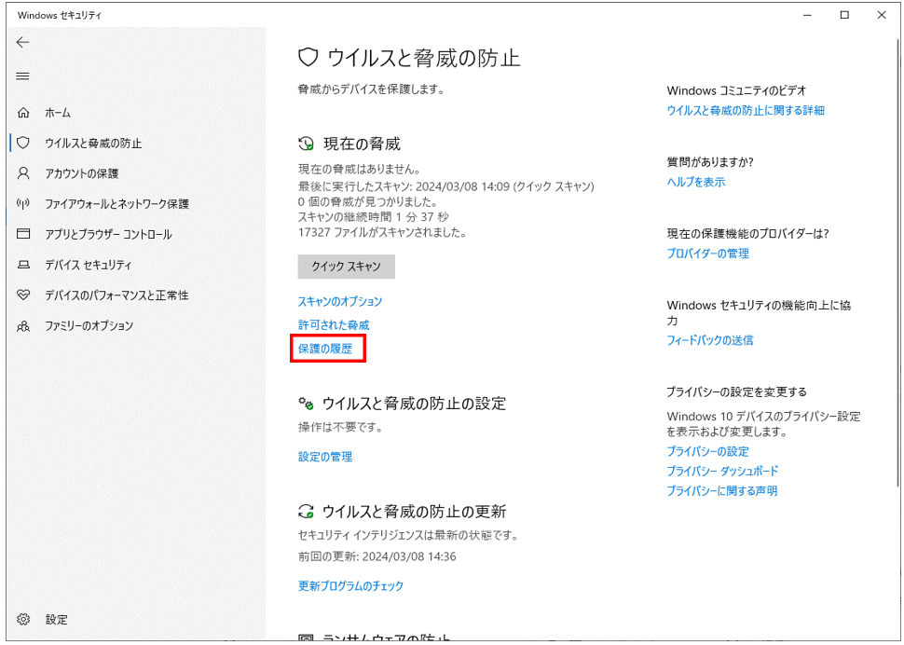Click the gears icon beside ウイルスと脅威の防止の設定

pyautogui.click(x=306, y=403)
